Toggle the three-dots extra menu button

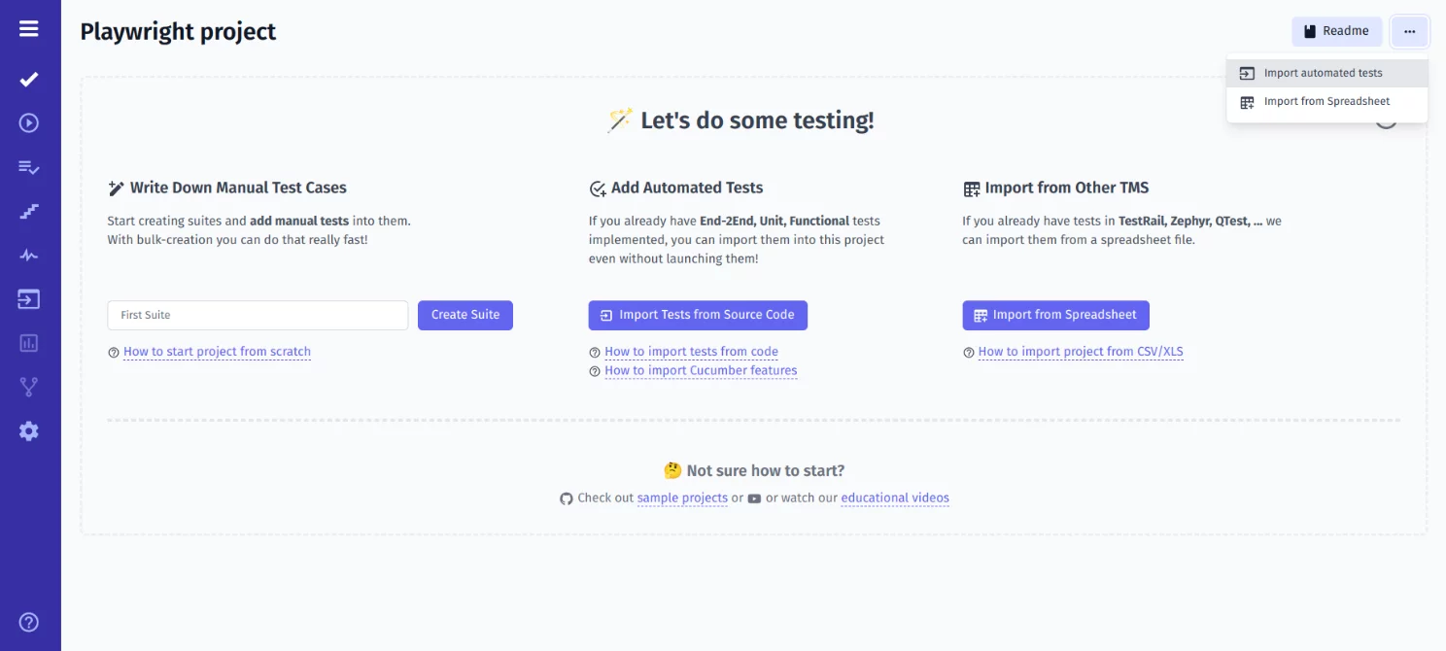1409,31
